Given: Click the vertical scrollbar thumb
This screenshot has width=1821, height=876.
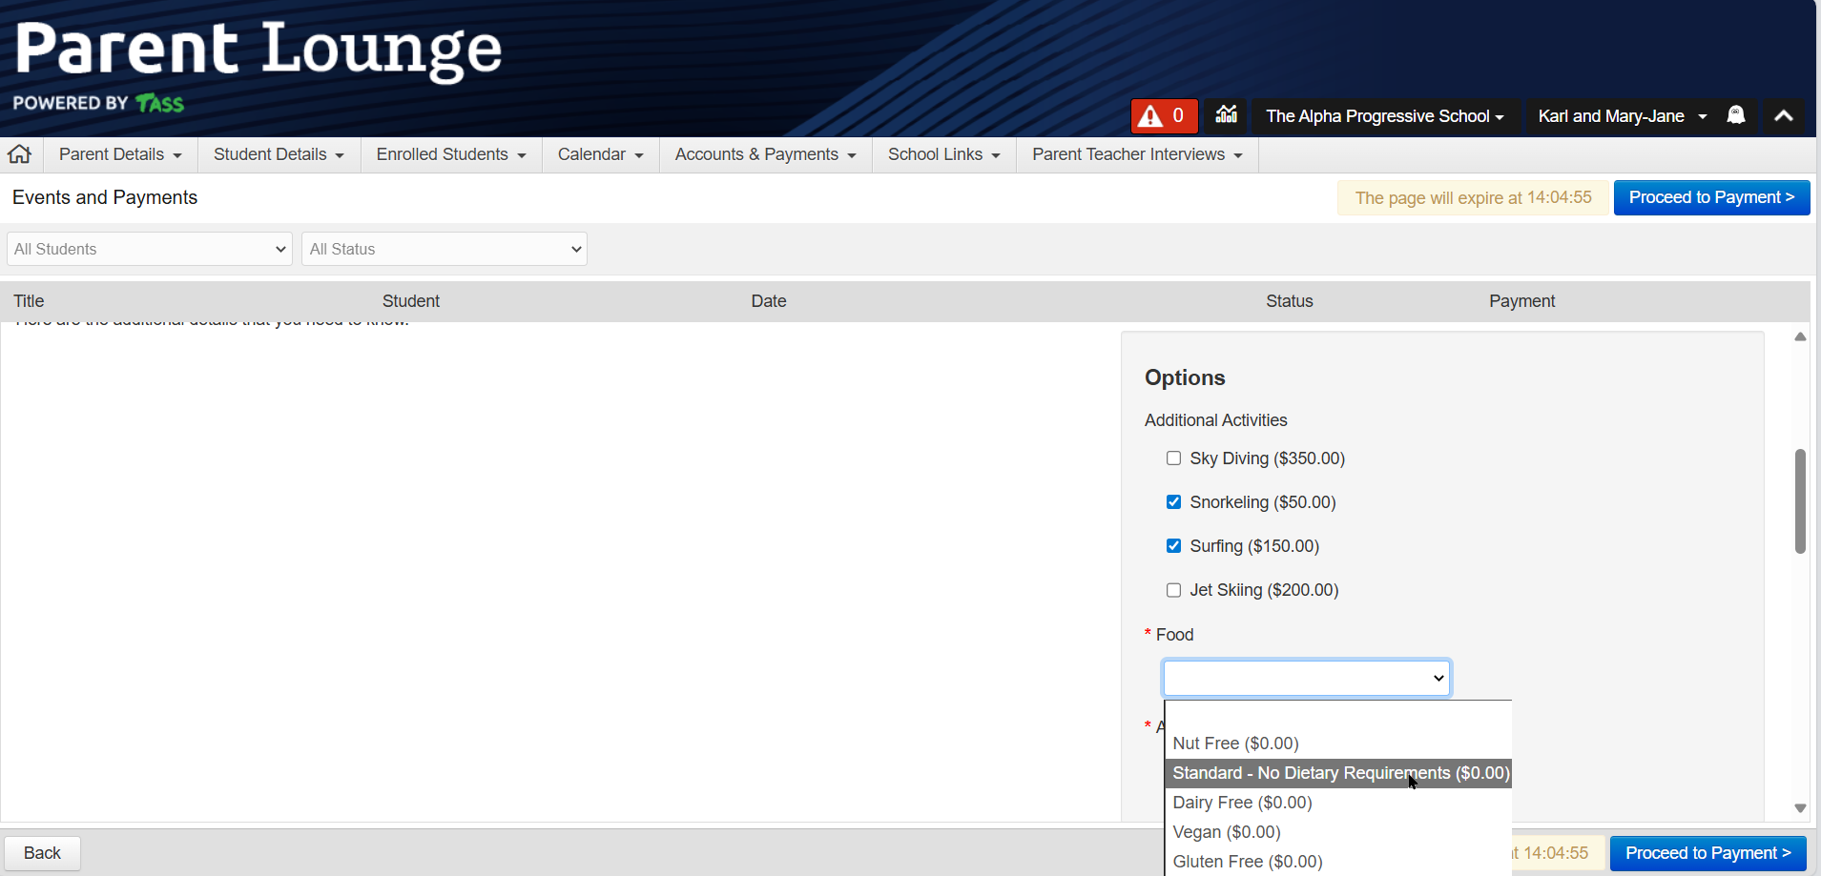Looking at the screenshot, I should click(x=1800, y=500).
